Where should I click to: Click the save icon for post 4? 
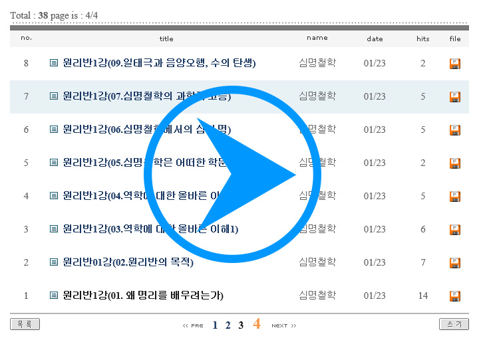455,197
